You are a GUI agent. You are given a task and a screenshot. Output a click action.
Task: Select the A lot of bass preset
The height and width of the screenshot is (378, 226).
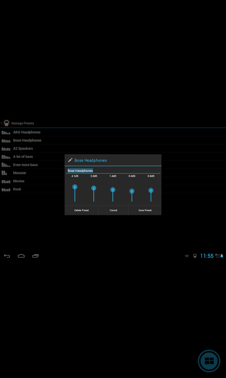coord(23,157)
